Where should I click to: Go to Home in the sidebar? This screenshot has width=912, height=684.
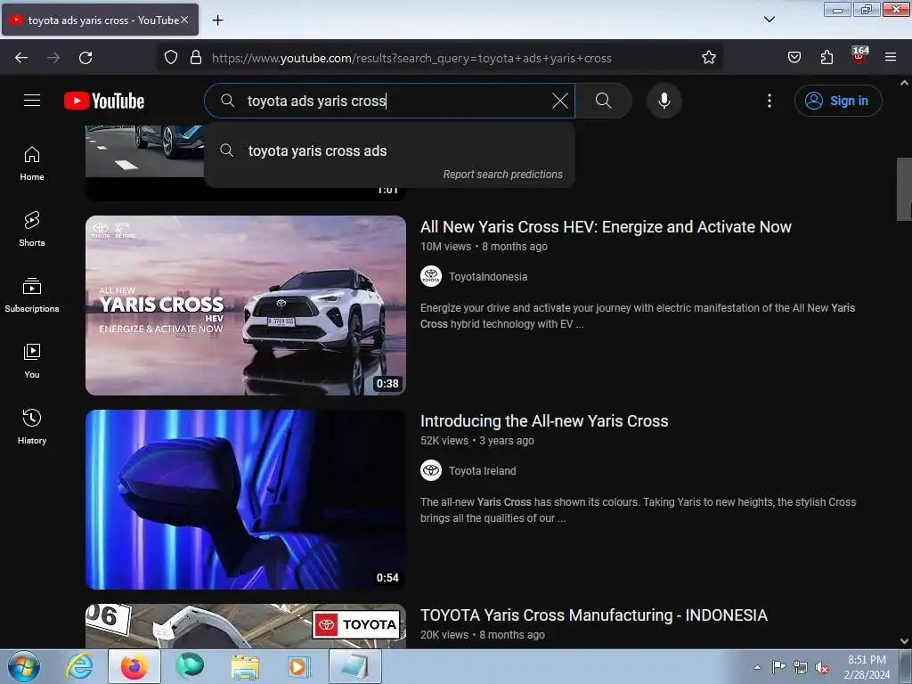(x=32, y=164)
